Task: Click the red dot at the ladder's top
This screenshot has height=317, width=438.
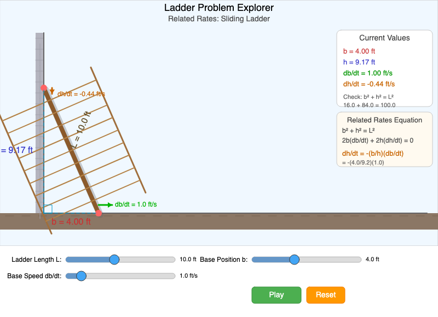Action: pyautogui.click(x=43, y=87)
